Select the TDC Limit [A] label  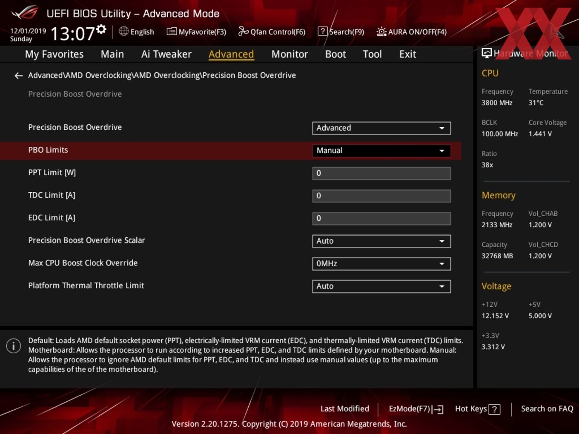click(x=52, y=195)
